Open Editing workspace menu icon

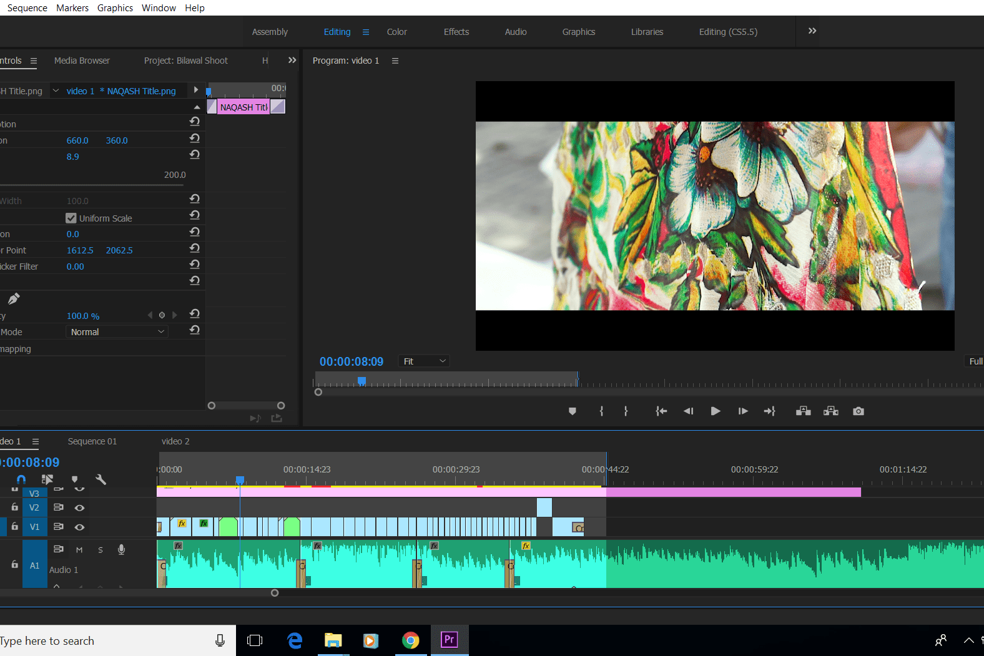[366, 32]
